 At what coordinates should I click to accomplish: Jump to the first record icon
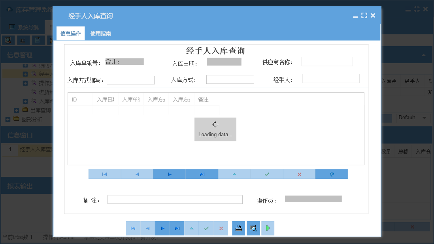point(104,174)
